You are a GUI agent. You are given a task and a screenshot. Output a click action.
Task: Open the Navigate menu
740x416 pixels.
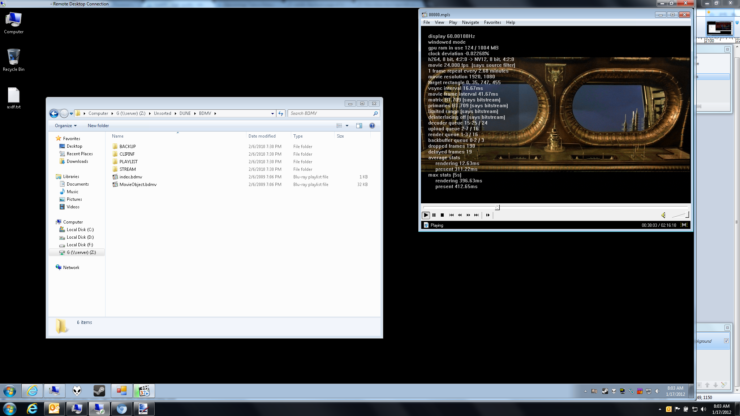470,22
